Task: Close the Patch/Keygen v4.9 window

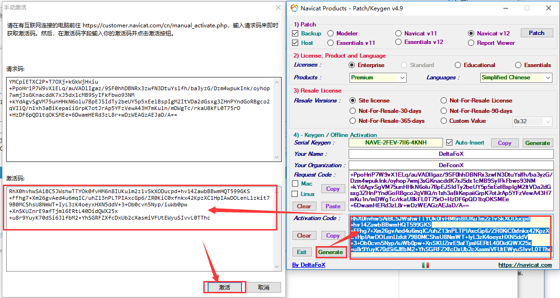Action: (549, 8)
